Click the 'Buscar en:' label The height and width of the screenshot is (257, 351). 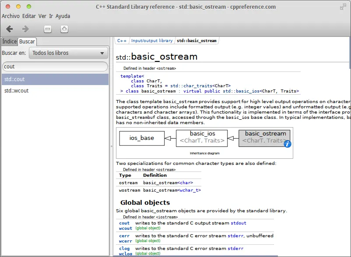tap(14, 53)
